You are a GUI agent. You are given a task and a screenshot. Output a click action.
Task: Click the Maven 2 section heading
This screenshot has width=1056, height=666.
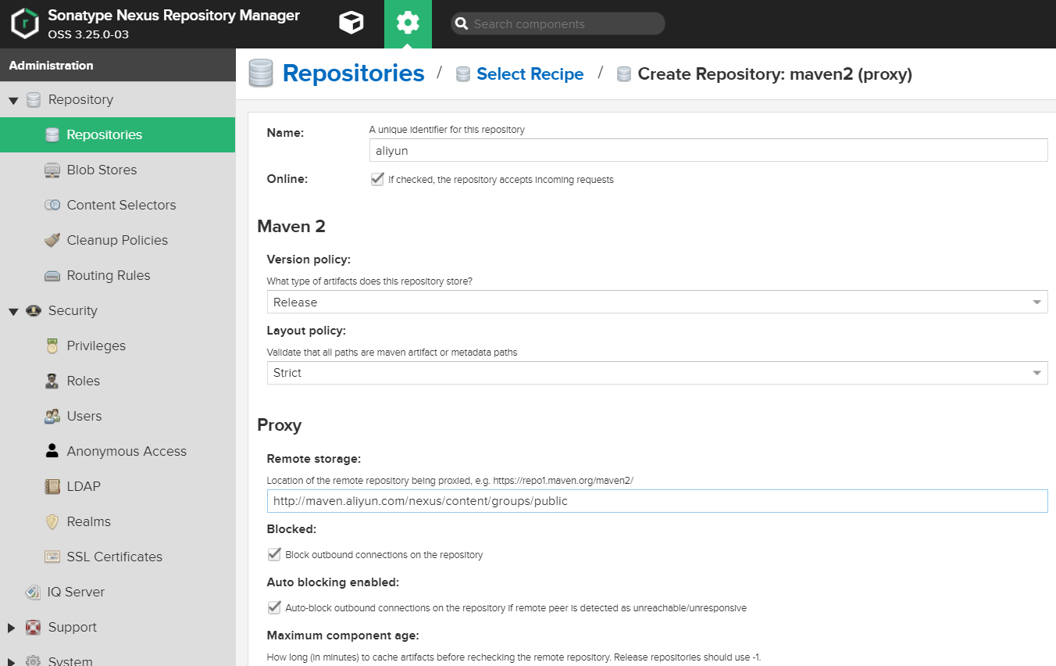coord(291,227)
